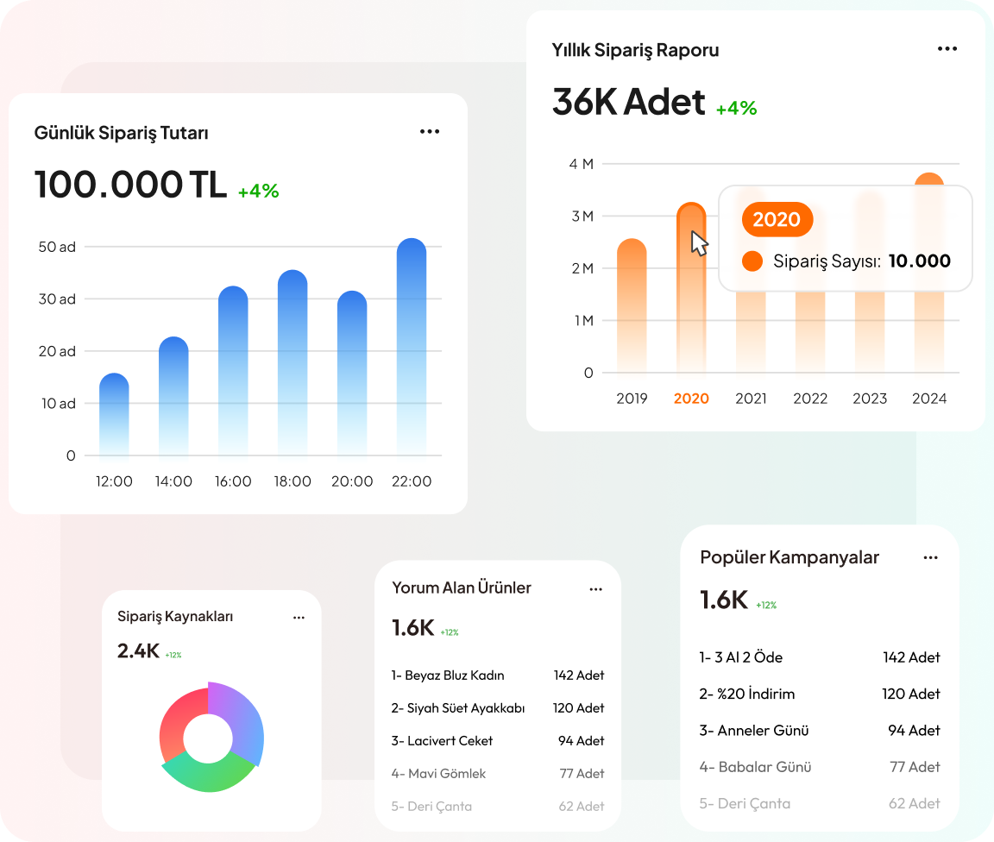Open Yorum Alan Ürünler ellipsis menu

click(595, 589)
